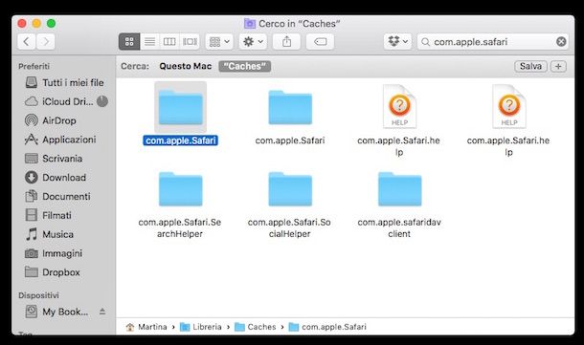The height and width of the screenshot is (345, 584).
Task: Click the window title folder proxy icon
Action: [250, 24]
